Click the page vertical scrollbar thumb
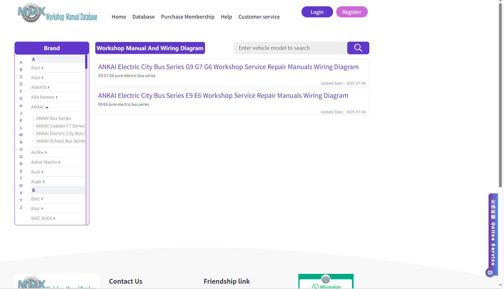The height and width of the screenshot is (289, 504). click(x=501, y=95)
